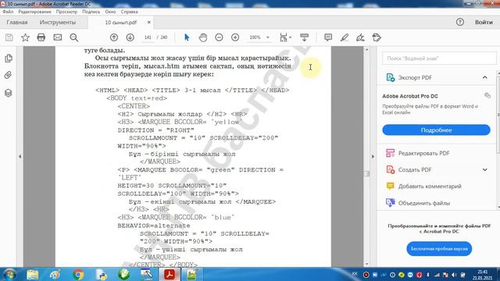This screenshot has height=281, width=500.
Task: Click Бесплатная пробная версия button
Action: tap(439, 249)
